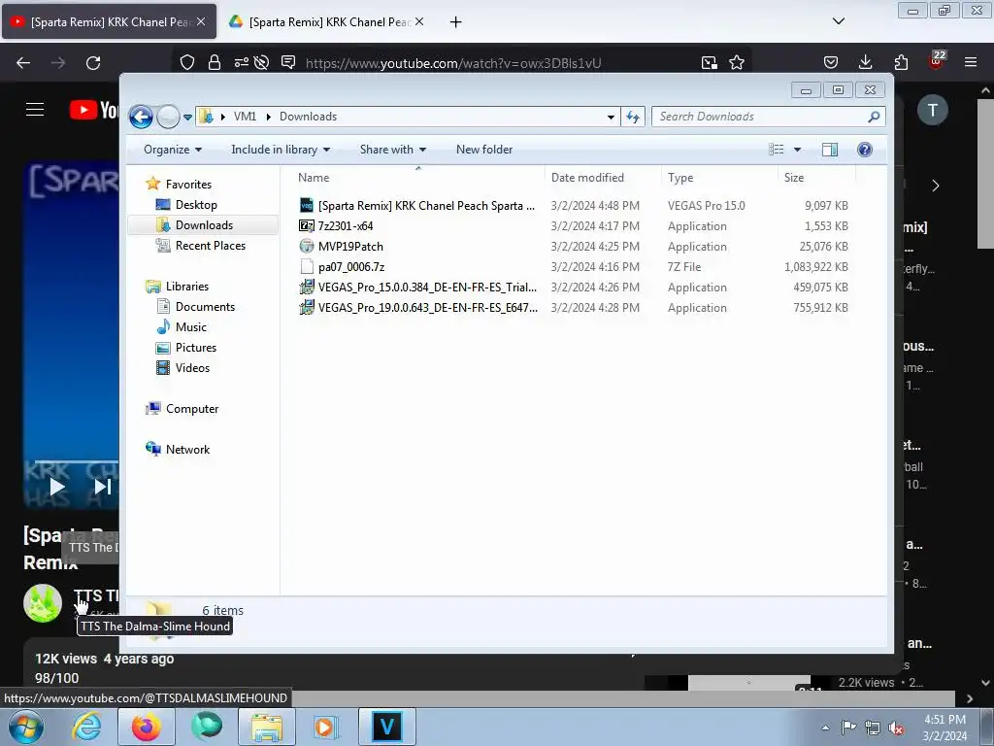The width and height of the screenshot is (994, 746).
Task: Sort files by Name column
Action: tap(418, 178)
